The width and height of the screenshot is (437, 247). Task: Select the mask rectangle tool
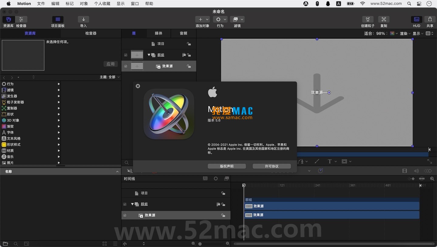[x=344, y=162]
